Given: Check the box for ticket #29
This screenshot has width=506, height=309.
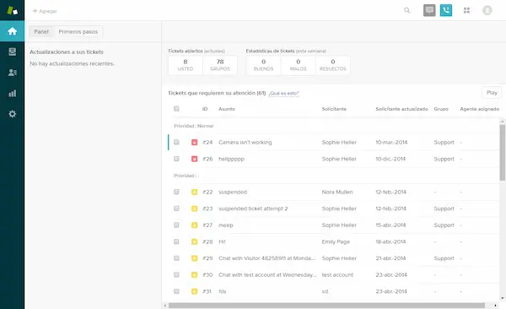Looking at the screenshot, I should 176,258.
